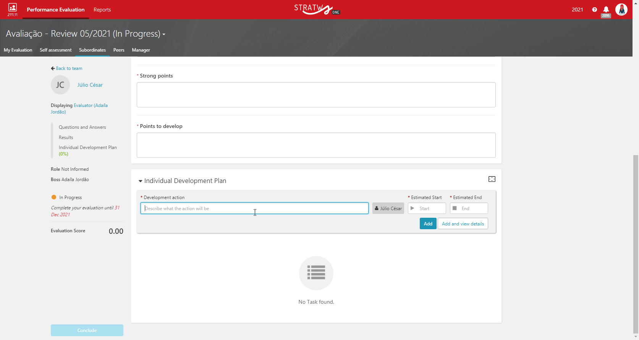
Task: Collapse the Individual Development Plan section
Action: [x=141, y=181]
